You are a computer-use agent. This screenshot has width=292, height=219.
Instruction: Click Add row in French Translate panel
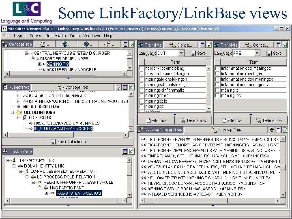tap(232, 120)
